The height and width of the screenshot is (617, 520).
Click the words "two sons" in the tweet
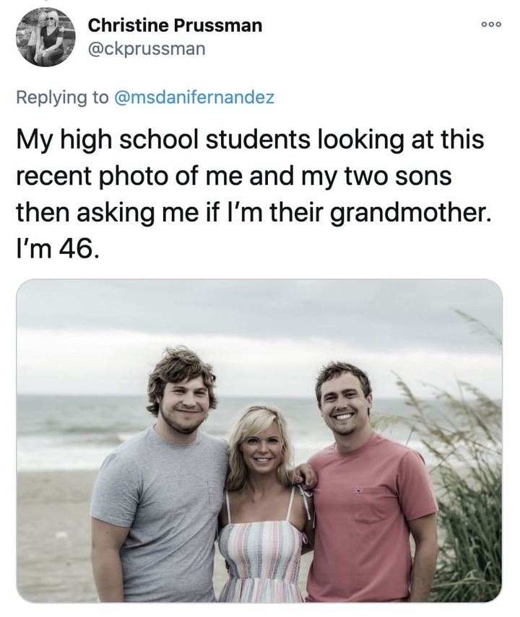click(398, 176)
